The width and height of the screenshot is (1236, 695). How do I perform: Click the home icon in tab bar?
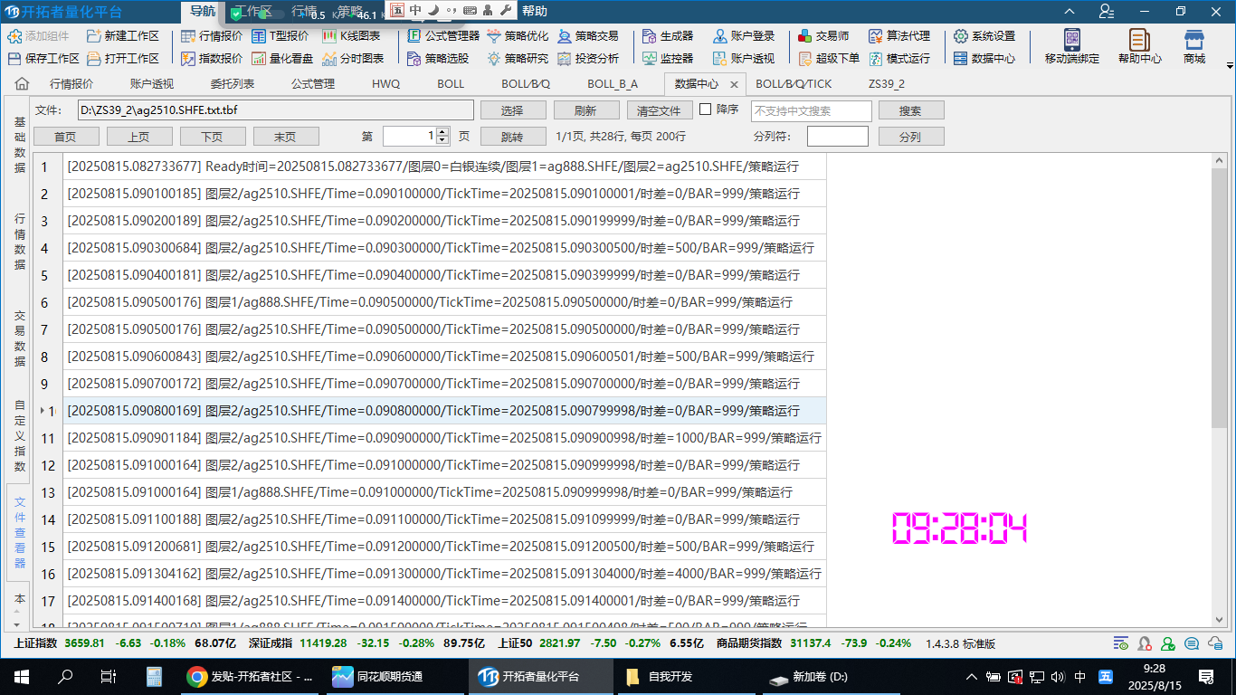(x=22, y=84)
